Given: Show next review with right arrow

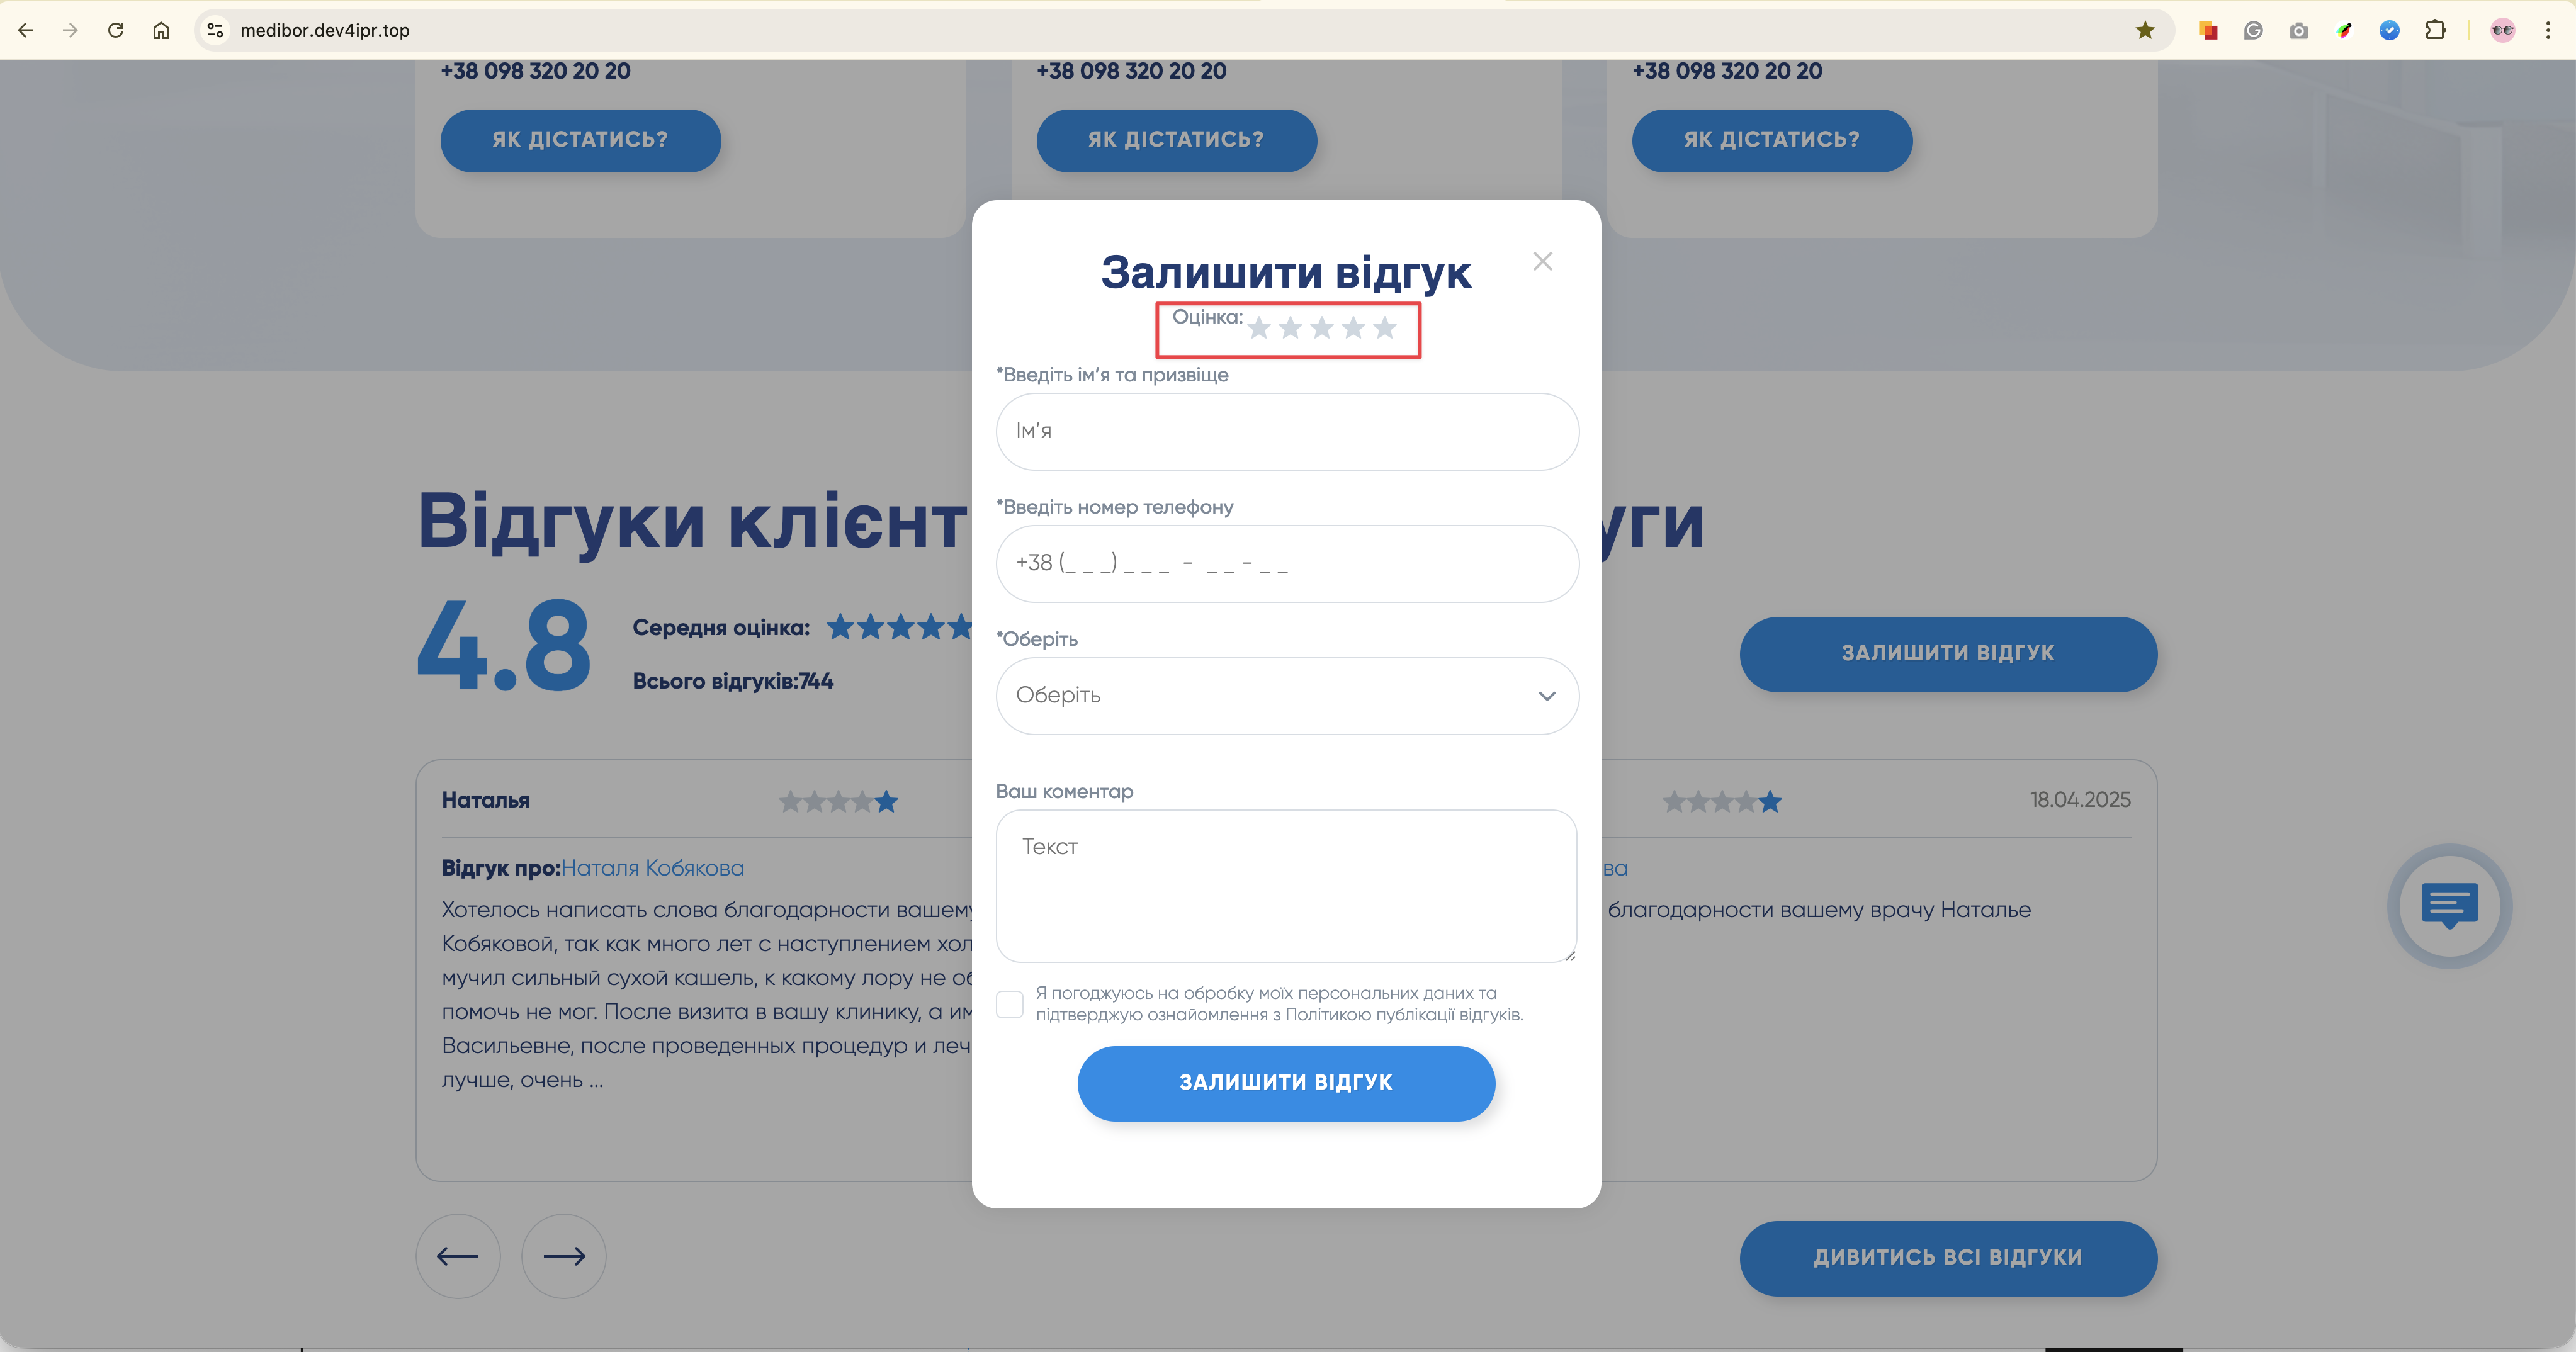Looking at the screenshot, I should click(x=564, y=1256).
